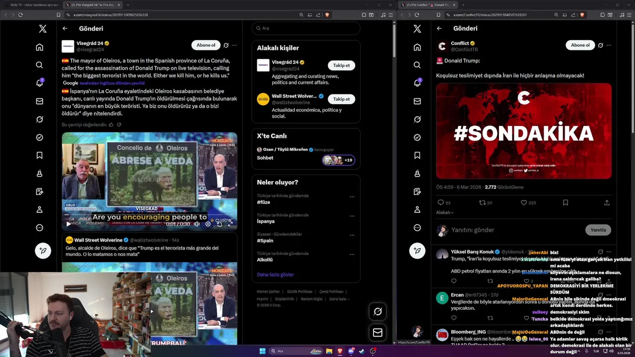Click 'Abone ol' on Conflict post
Screen dimensions: 635x357
[580, 45]
